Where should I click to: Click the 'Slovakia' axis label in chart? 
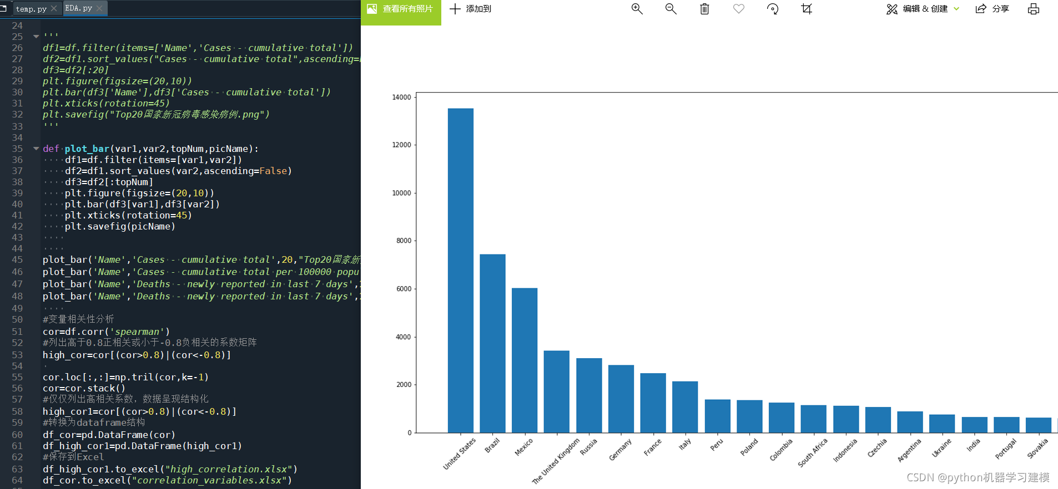(1038, 449)
